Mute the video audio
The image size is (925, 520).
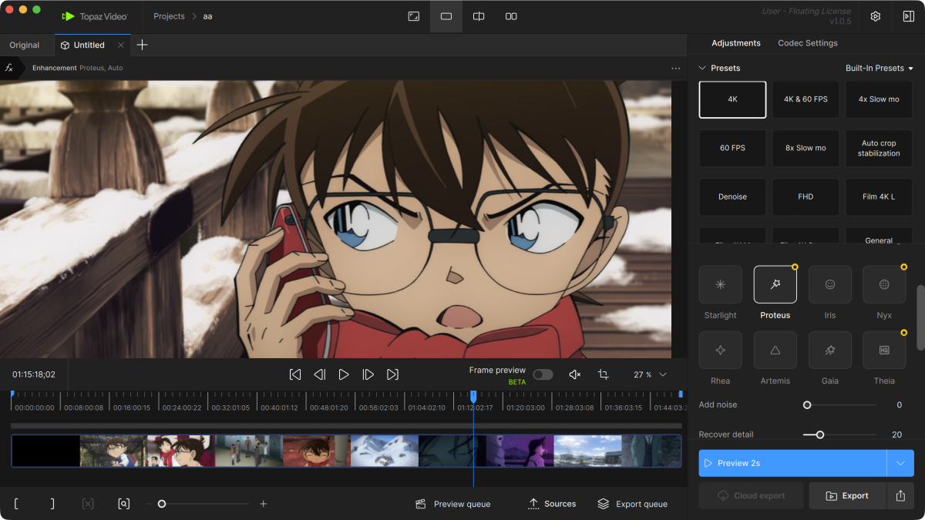pos(574,374)
